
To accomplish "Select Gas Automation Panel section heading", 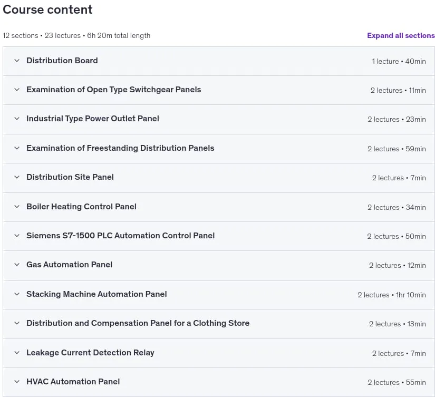I will [x=70, y=265].
